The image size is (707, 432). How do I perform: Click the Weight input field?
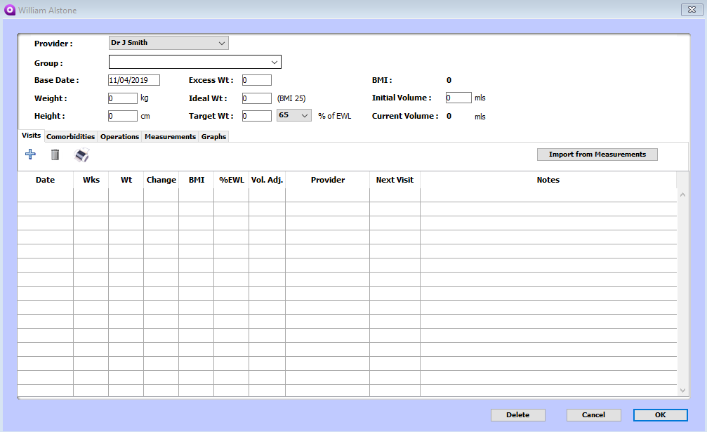(x=122, y=98)
